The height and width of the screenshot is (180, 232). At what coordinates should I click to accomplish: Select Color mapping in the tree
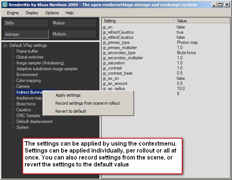coord(29,80)
